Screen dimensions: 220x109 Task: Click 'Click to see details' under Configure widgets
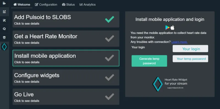(x=27, y=82)
